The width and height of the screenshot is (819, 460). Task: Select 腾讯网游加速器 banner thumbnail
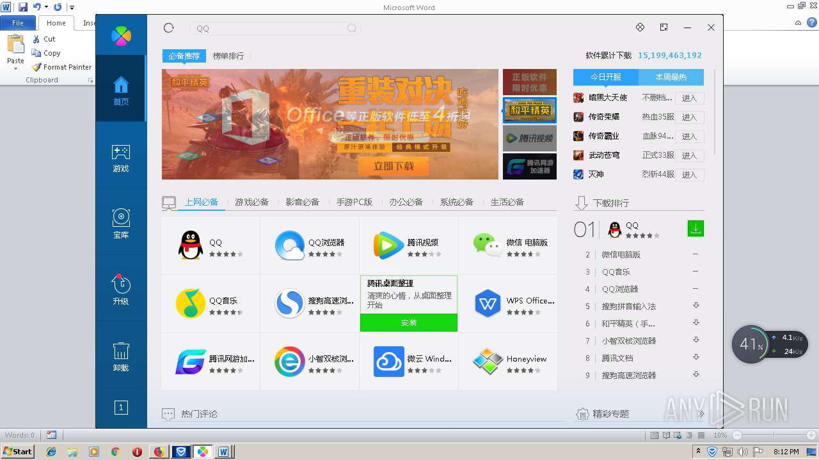coord(530,166)
